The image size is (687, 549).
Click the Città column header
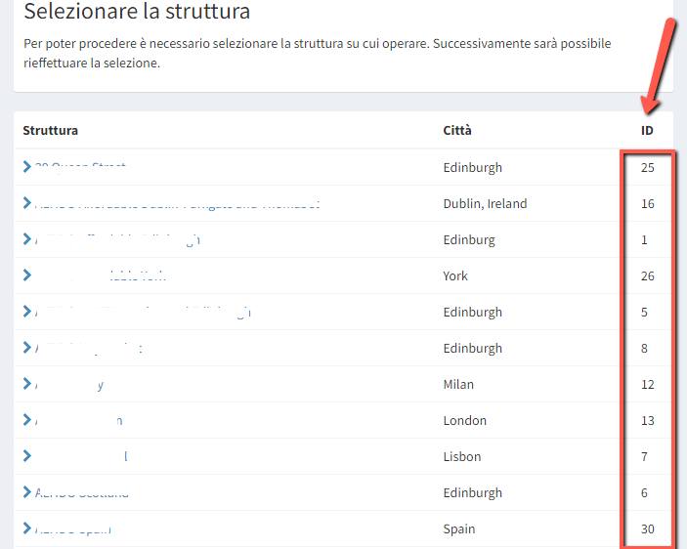[x=457, y=131]
